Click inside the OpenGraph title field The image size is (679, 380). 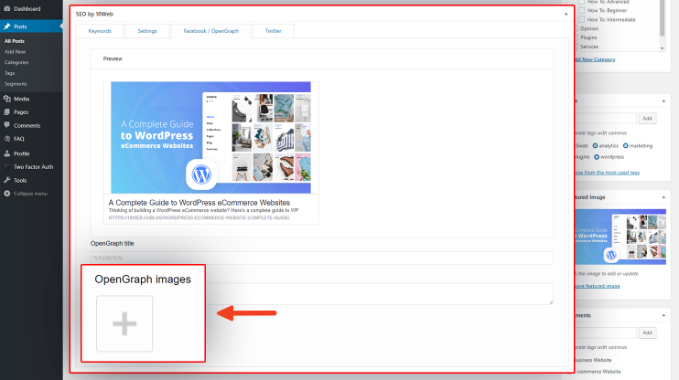coord(322,259)
